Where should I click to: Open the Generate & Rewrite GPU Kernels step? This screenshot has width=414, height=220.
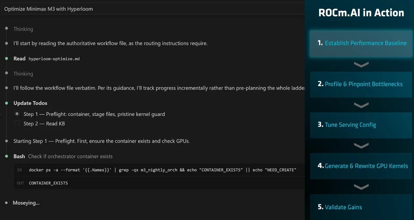click(x=361, y=166)
